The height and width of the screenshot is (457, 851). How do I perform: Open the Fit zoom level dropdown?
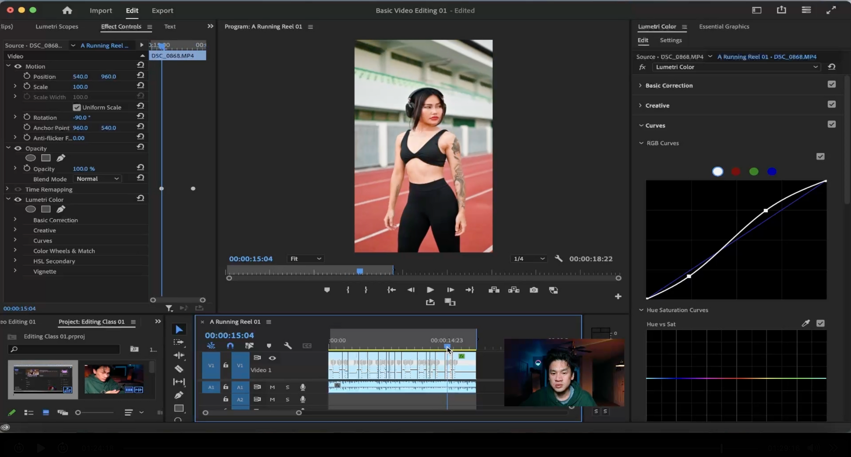tap(306, 259)
